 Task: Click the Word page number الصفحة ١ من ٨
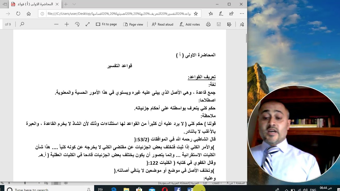[236, 183]
